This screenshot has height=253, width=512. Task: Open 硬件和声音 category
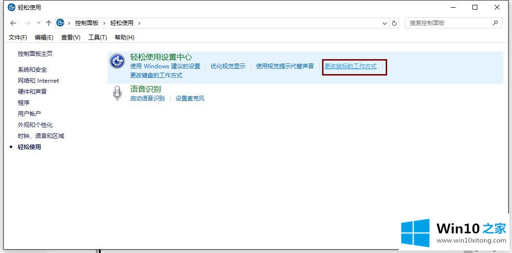click(x=32, y=92)
